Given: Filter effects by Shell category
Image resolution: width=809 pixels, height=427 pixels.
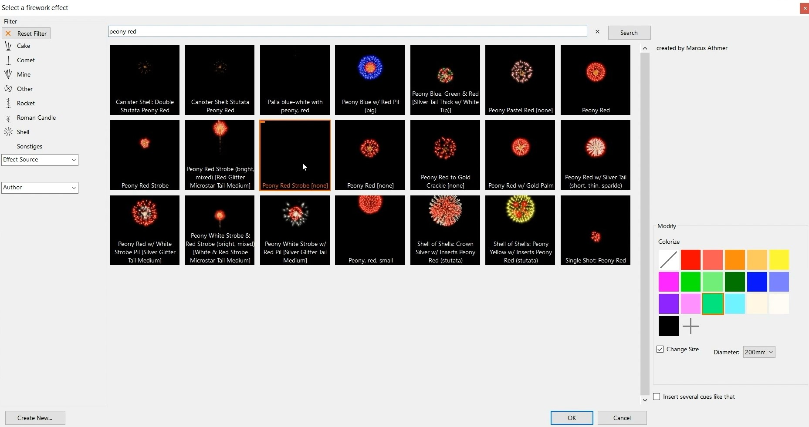Looking at the screenshot, I should (17, 132).
